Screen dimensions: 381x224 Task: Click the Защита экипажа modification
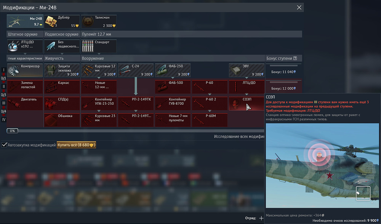pos(61,70)
